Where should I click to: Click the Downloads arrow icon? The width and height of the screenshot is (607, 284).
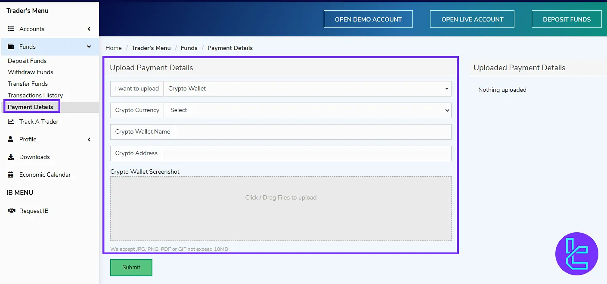pos(11,157)
